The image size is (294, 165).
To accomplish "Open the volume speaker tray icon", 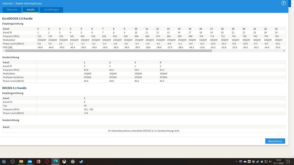I will [x=270, y=162].
